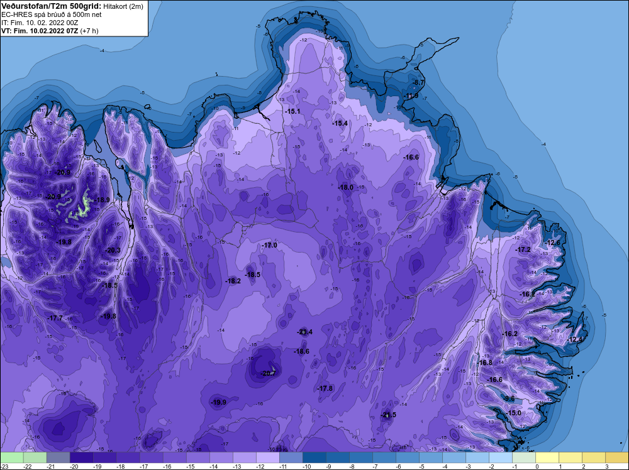Click the -8.7 temperature value
This screenshot has height=470, width=629.
[418, 82]
